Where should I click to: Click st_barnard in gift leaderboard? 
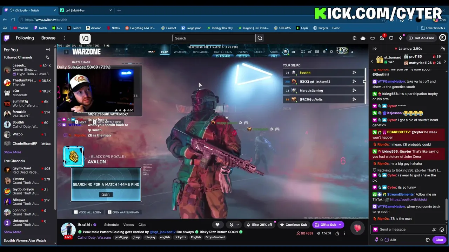coord(392,57)
